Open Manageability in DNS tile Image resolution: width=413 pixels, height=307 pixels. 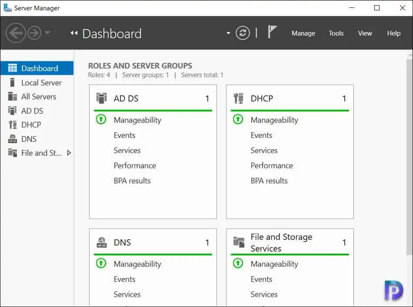tap(137, 264)
